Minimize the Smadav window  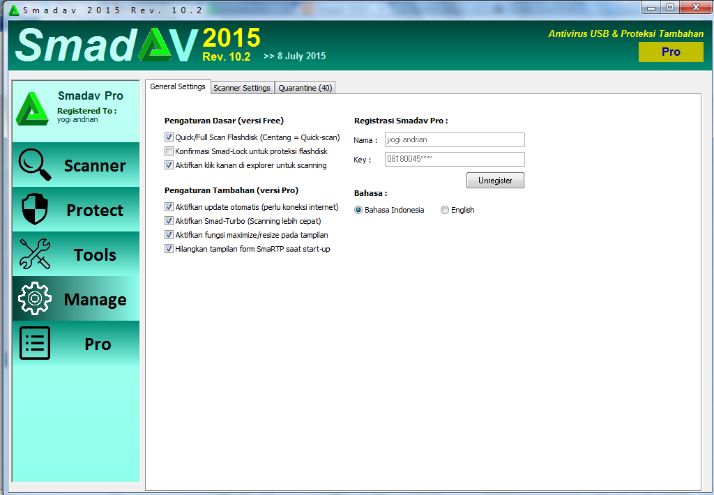[x=651, y=7]
